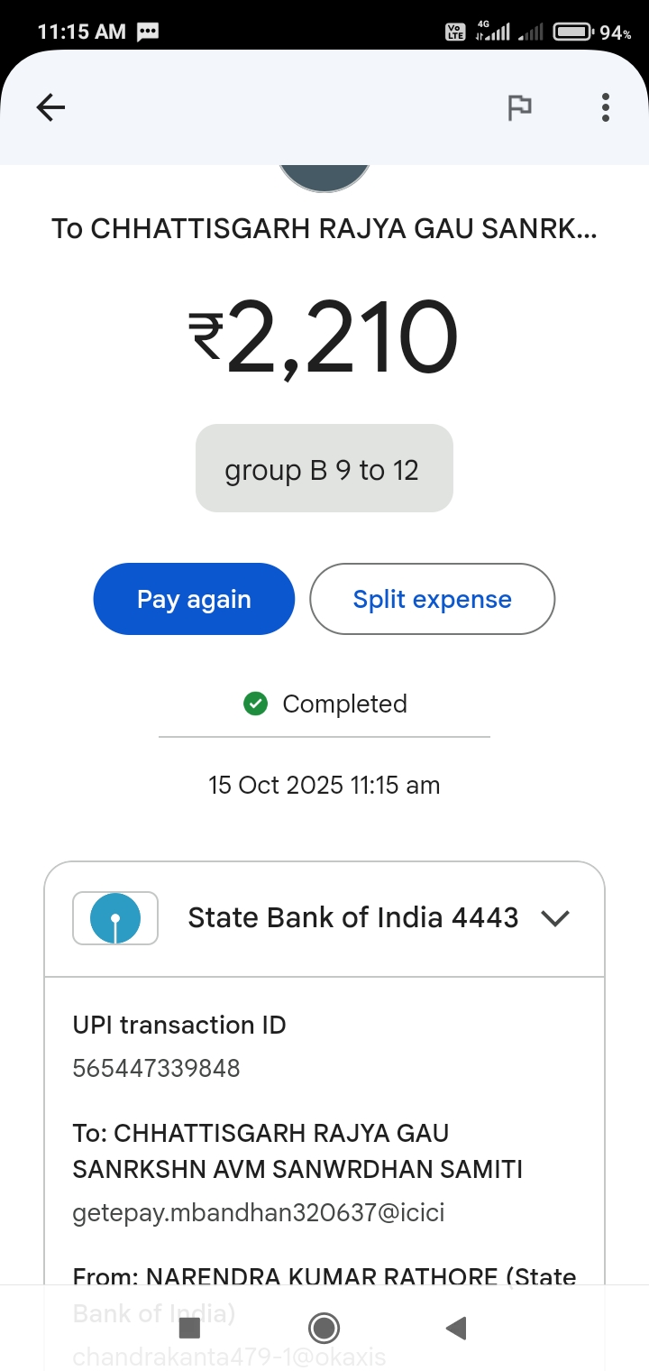The height and width of the screenshot is (1371, 649).
Task: Open the three-dot overflow menu
Action: click(x=606, y=108)
